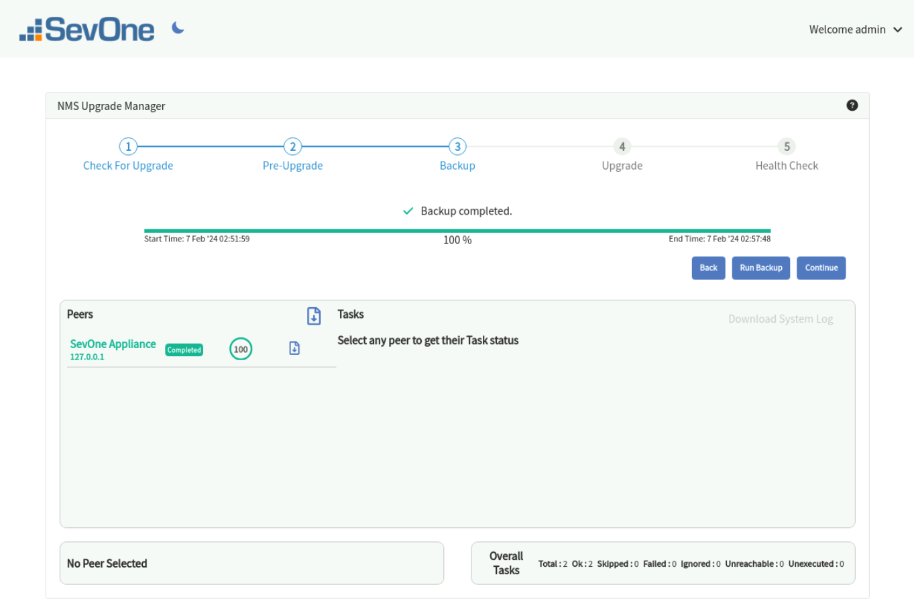Click the Ignored : 0 task count

[701, 564]
